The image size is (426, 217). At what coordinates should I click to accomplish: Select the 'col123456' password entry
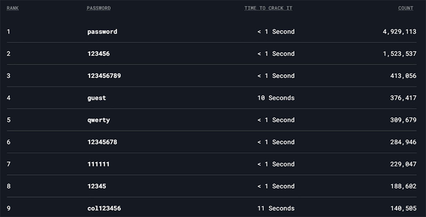tap(104, 208)
